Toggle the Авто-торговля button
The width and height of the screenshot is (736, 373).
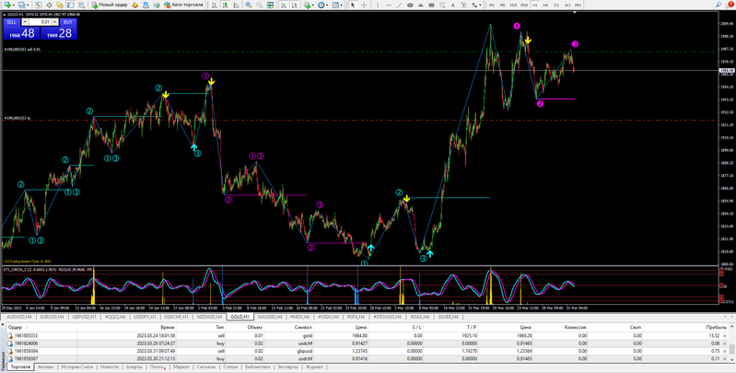tap(183, 6)
